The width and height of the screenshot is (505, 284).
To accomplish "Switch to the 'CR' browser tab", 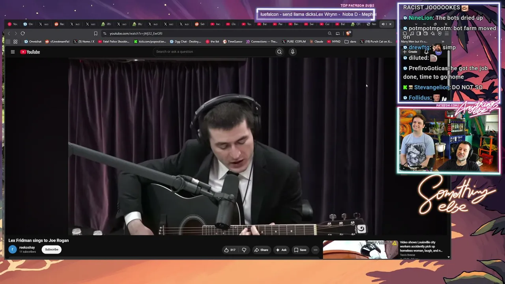I will tap(356, 24).
